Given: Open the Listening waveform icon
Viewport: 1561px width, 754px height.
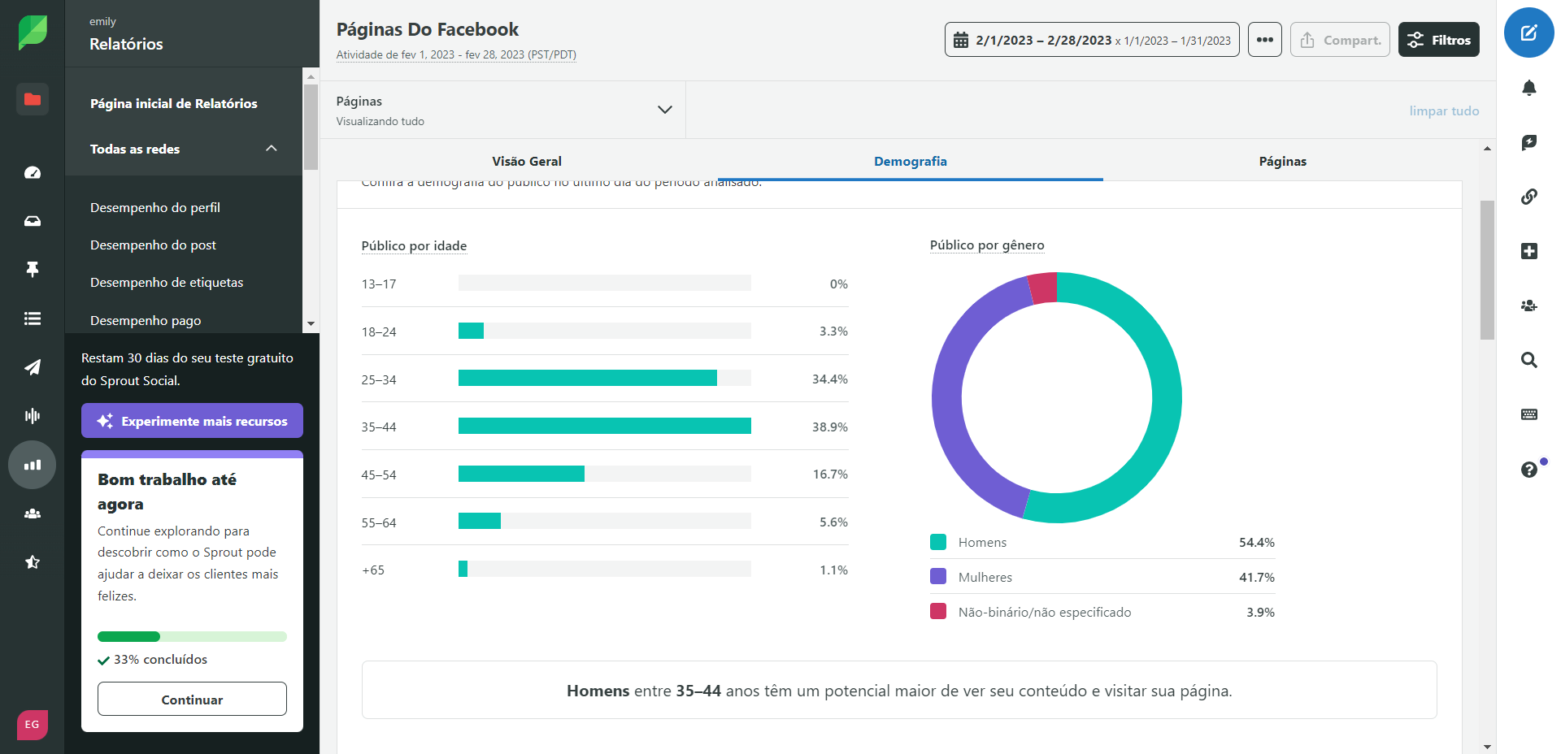Looking at the screenshot, I should tap(32, 416).
